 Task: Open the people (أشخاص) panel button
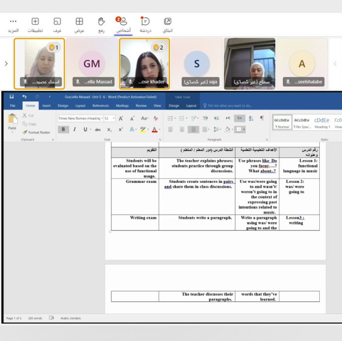(123, 22)
